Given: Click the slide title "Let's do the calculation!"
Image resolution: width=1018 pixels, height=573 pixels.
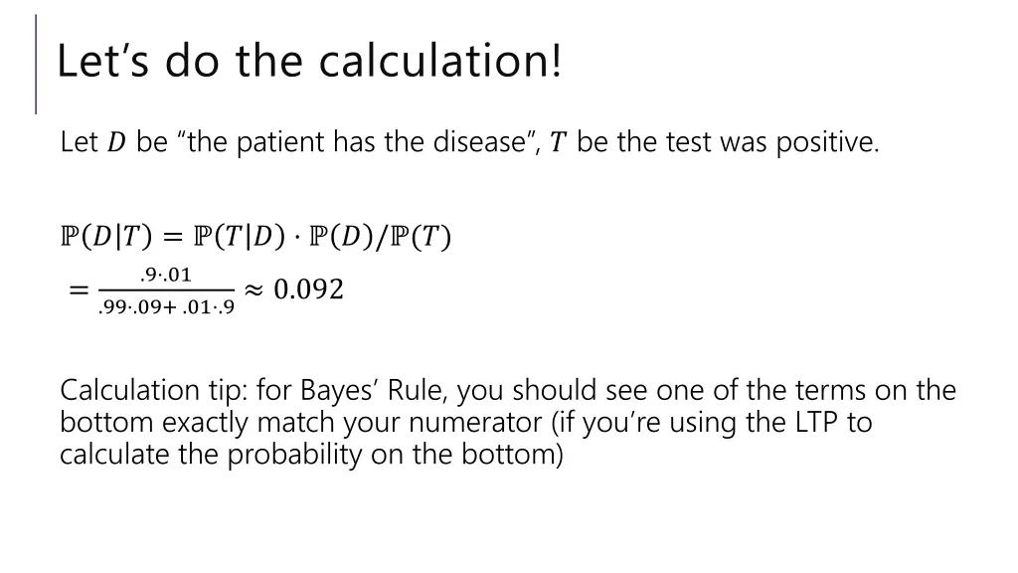Looking at the screenshot, I should pos(309,62).
